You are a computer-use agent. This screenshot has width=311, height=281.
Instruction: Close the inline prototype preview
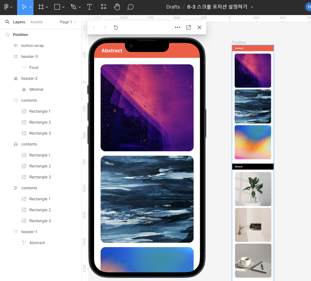[x=199, y=27]
